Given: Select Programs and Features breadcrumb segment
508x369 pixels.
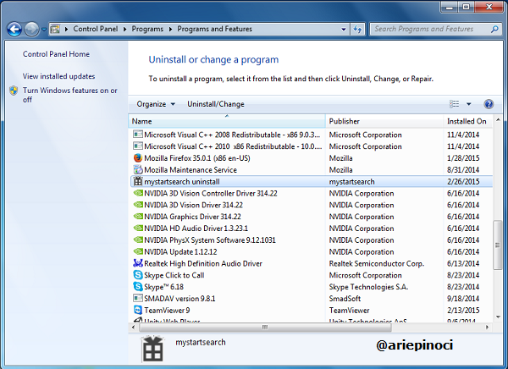Looking at the screenshot, I should coord(214,29).
